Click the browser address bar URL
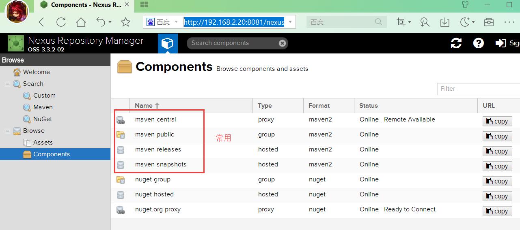Image resolution: width=520 pixels, height=230 pixels. coord(234,22)
